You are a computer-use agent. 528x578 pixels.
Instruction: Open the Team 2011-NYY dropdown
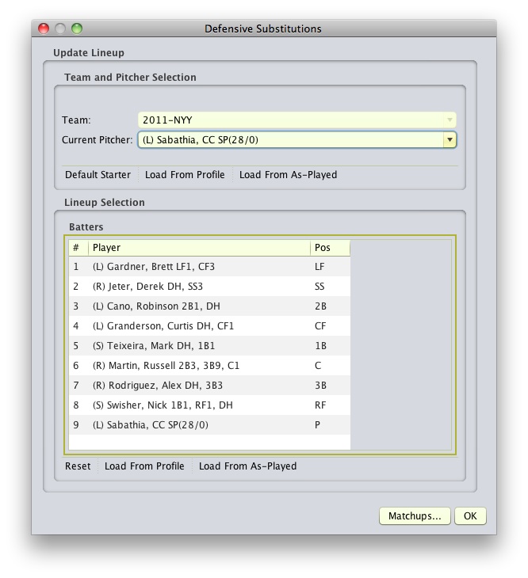coord(297,120)
